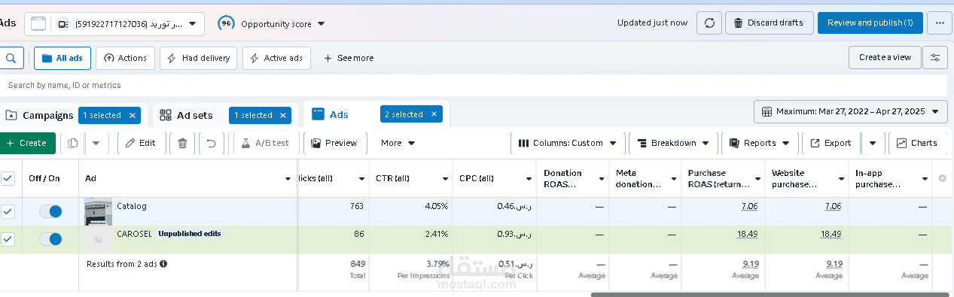The height and width of the screenshot is (297, 954).
Task: Open the In-app purchase column header
Action: 889,178
